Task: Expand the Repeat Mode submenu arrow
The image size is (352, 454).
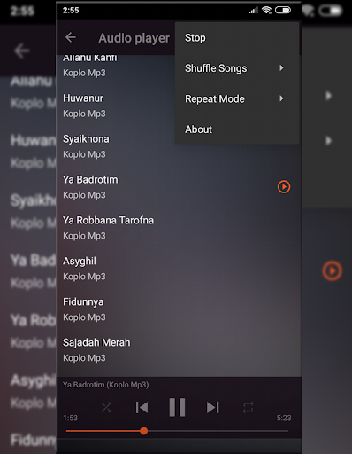Action: [281, 98]
